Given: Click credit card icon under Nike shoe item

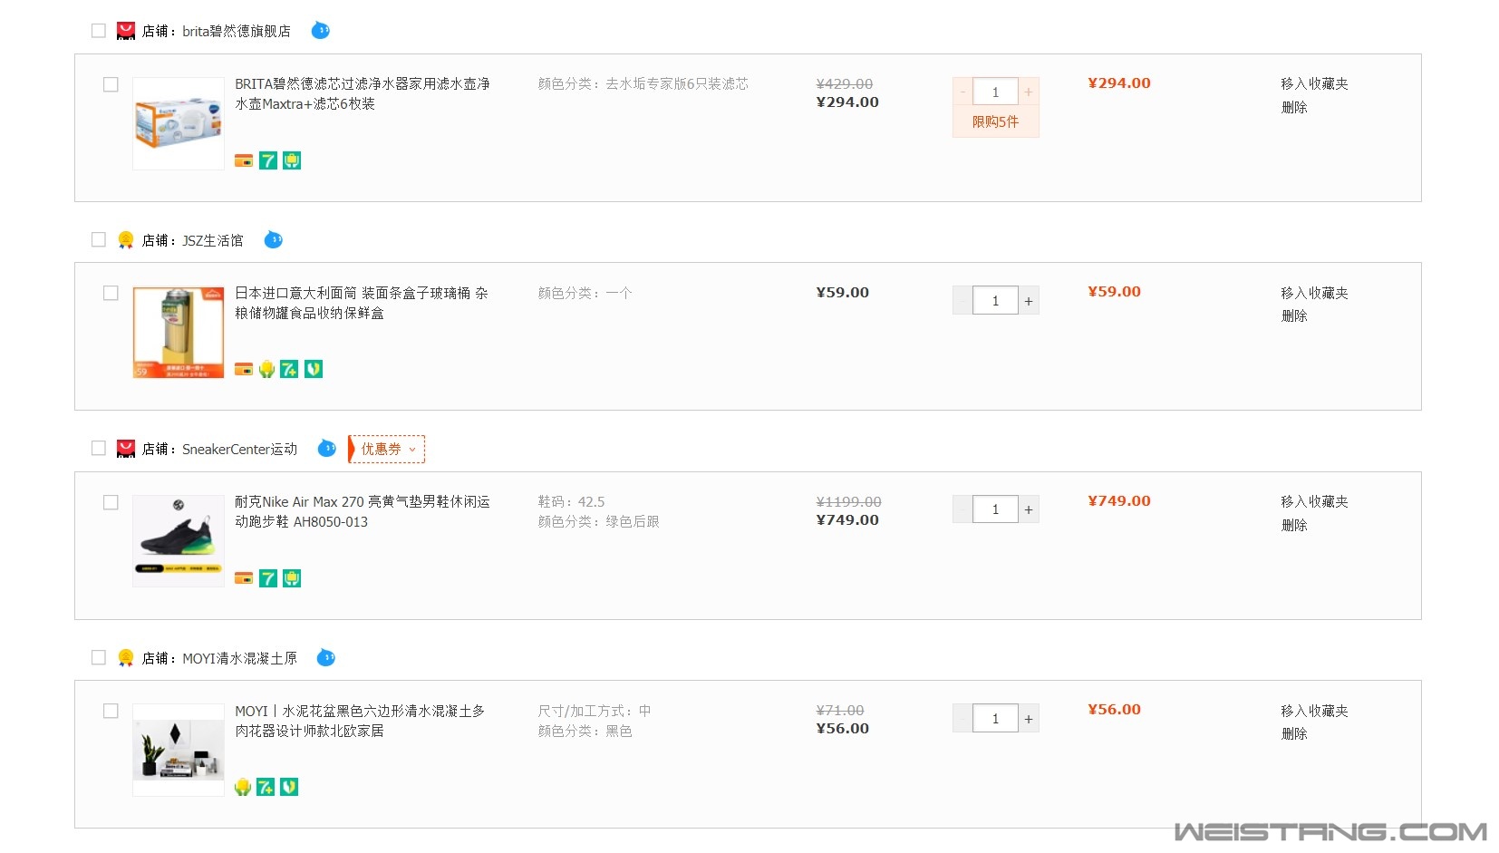Looking at the screenshot, I should click(x=244, y=578).
